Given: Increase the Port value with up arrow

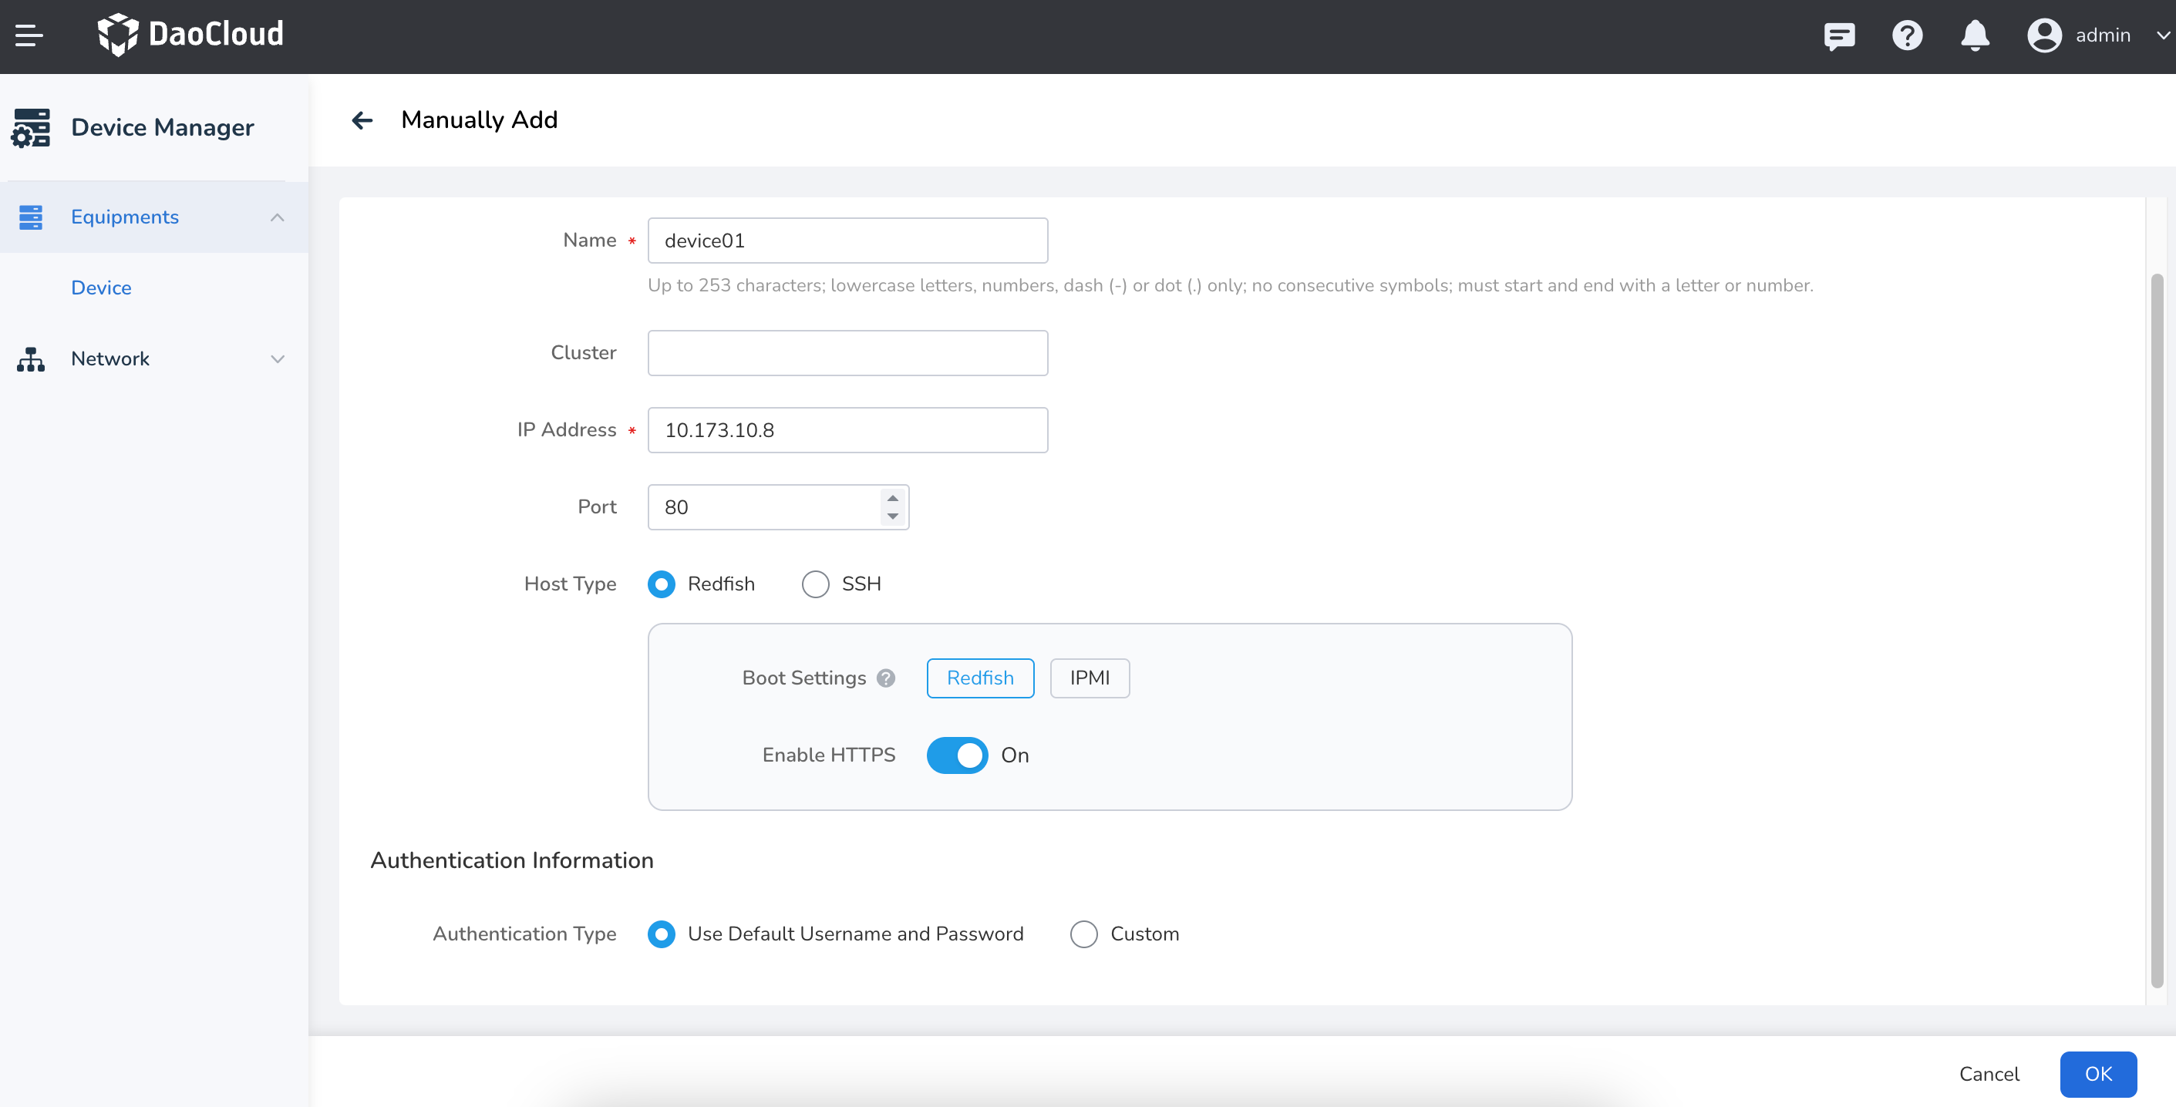Looking at the screenshot, I should 892,498.
